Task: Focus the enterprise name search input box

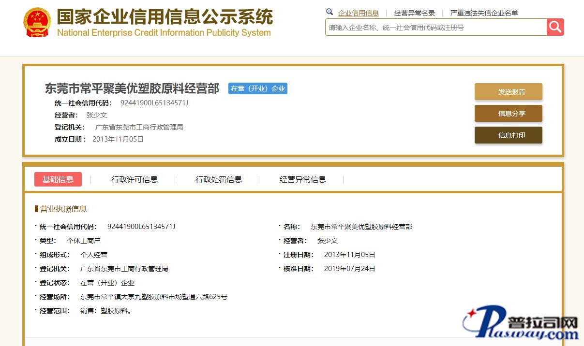Action: coord(435,28)
